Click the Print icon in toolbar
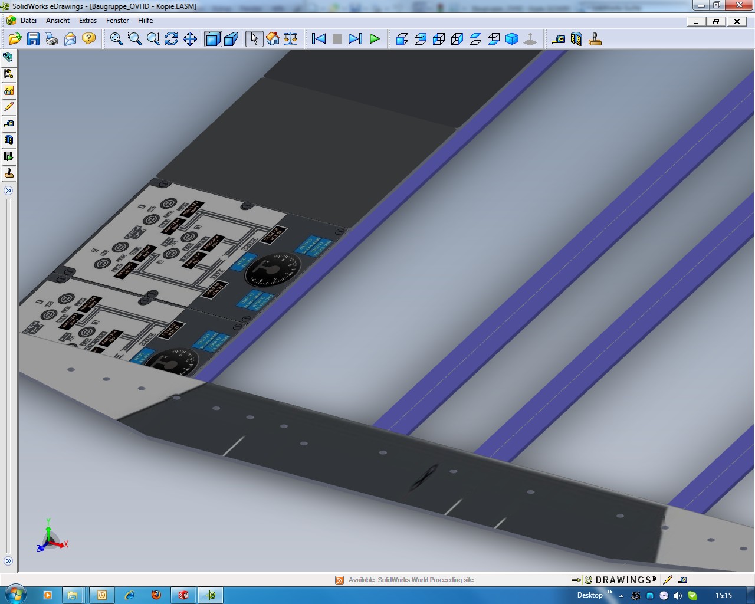 [x=52, y=39]
